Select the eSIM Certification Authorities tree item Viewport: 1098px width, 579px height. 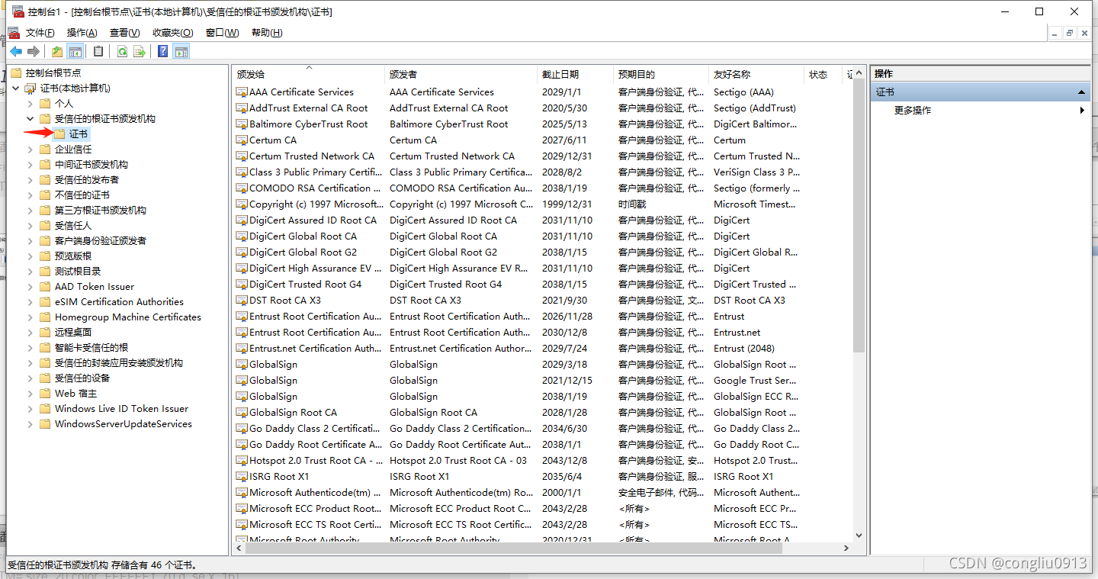pos(119,301)
